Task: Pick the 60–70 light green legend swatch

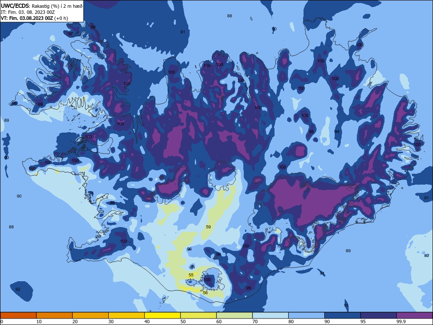Action: [x=234, y=315]
